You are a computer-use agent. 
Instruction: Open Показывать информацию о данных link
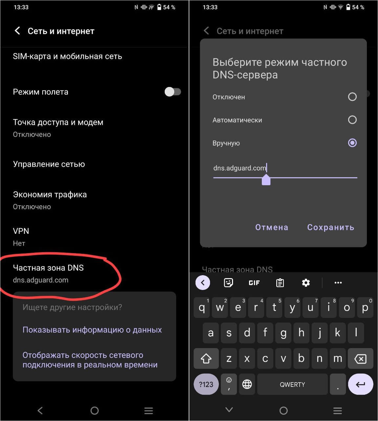click(92, 330)
